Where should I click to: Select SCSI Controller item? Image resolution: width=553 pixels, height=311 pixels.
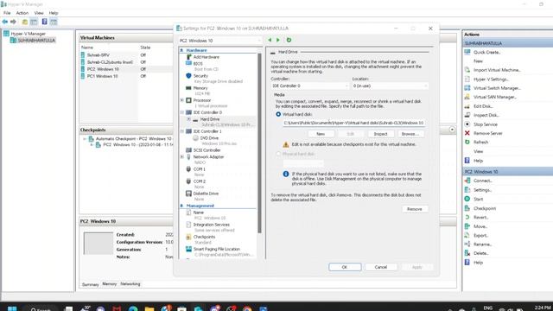point(207,150)
